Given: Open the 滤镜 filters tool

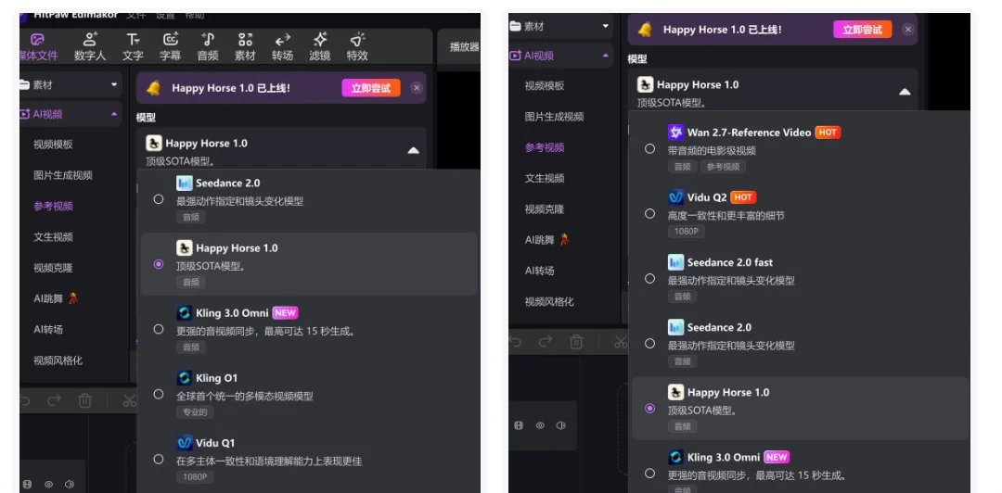Looking at the screenshot, I should [x=319, y=47].
